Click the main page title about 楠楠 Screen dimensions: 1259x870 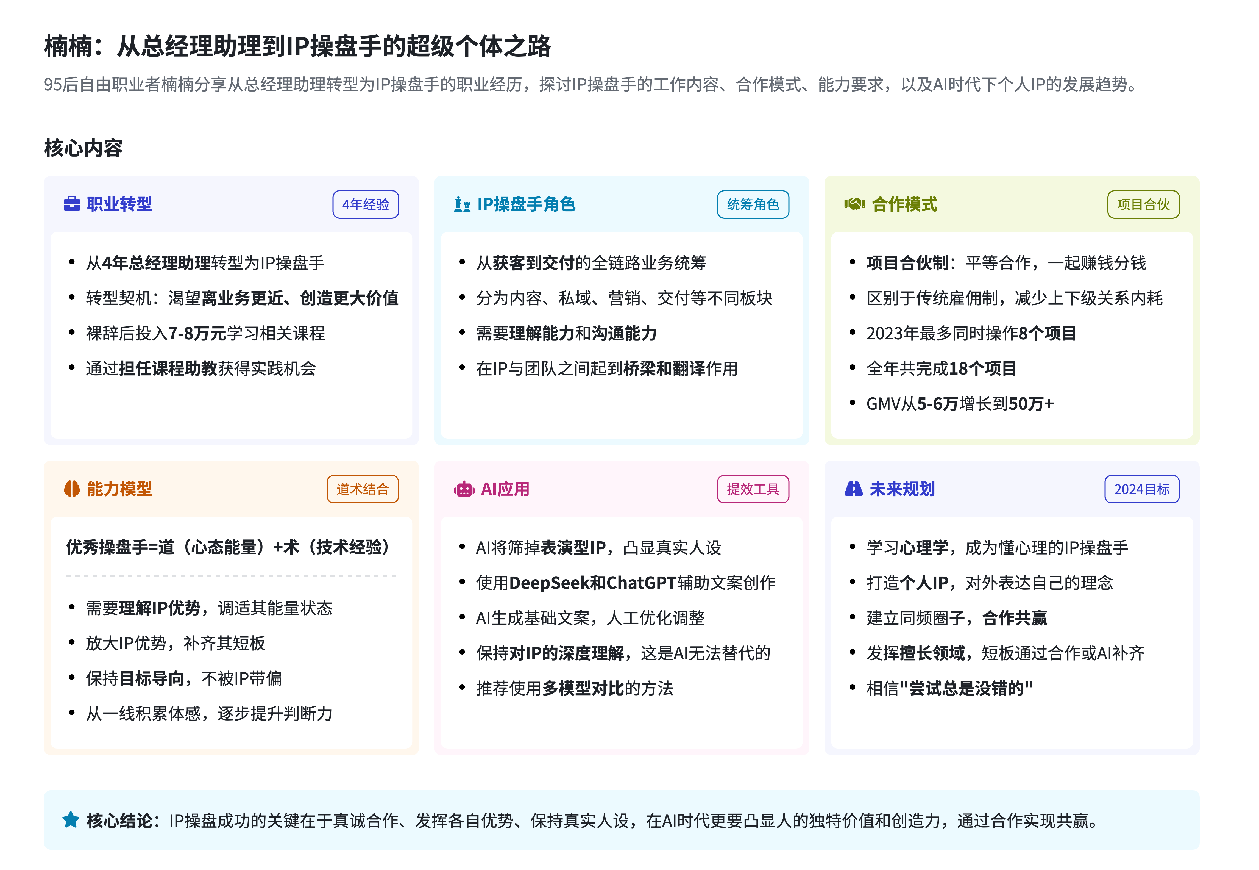click(x=297, y=46)
